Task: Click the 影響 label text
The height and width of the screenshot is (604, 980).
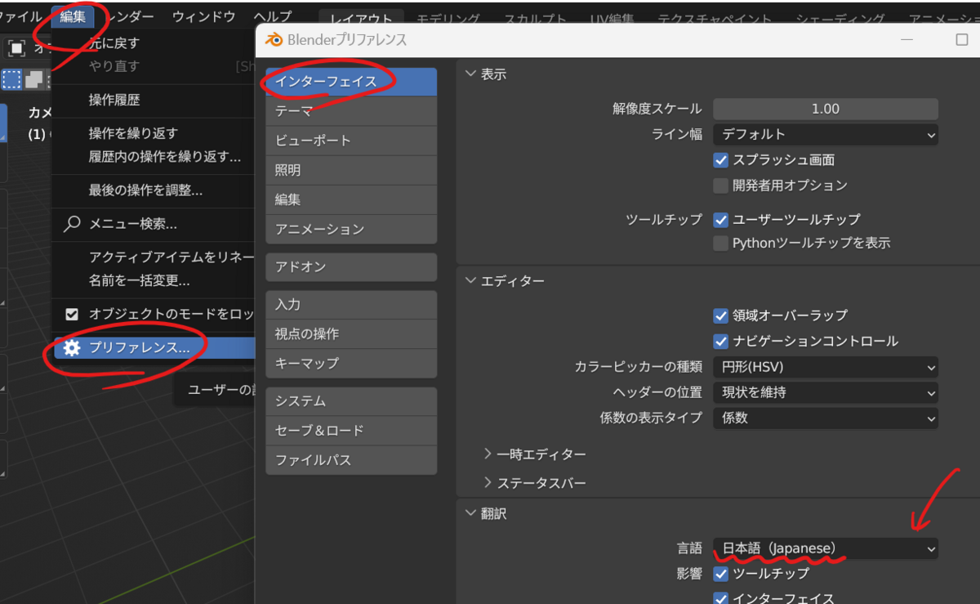Action: [688, 574]
